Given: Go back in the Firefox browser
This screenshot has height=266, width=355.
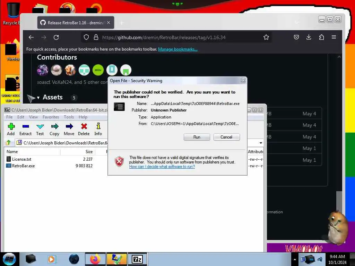Looking at the screenshot, I should click(x=31, y=37).
